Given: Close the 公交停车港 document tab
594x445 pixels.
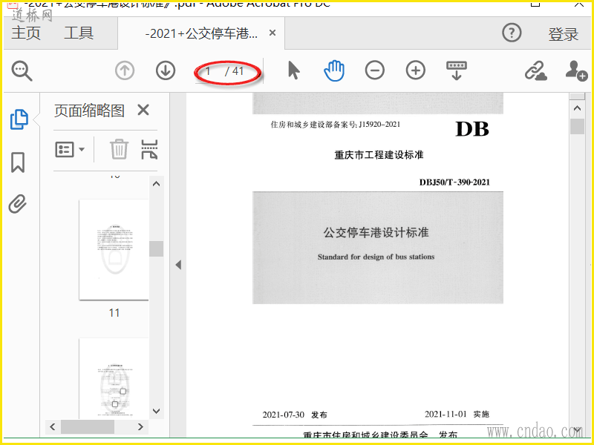Looking at the screenshot, I should [272, 33].
